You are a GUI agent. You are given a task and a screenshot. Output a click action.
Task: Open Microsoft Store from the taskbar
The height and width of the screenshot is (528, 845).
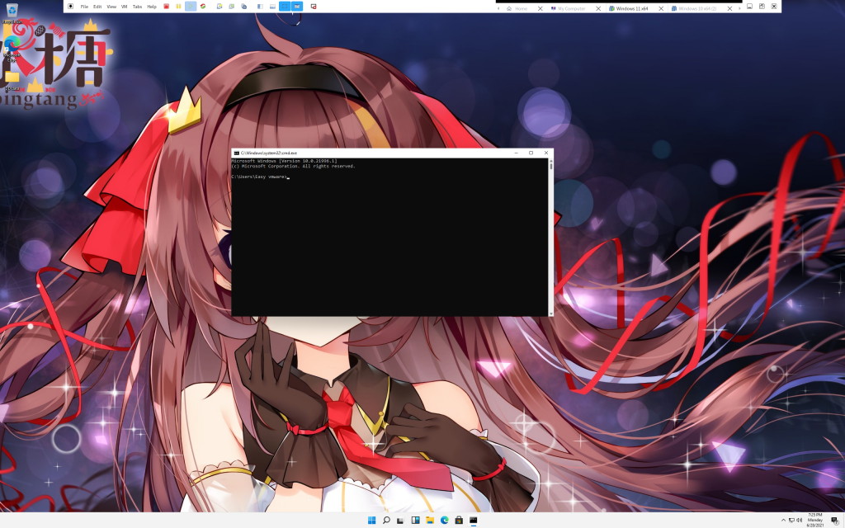(x=459, y=520)
